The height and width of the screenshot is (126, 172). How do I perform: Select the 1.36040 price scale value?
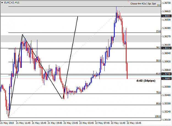(166, 53)
